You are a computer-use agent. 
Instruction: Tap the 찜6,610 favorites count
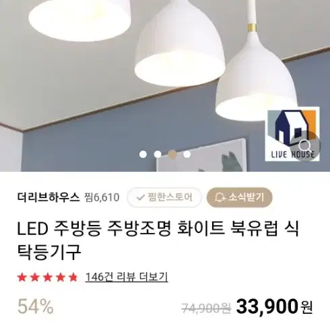click(102, 197)
